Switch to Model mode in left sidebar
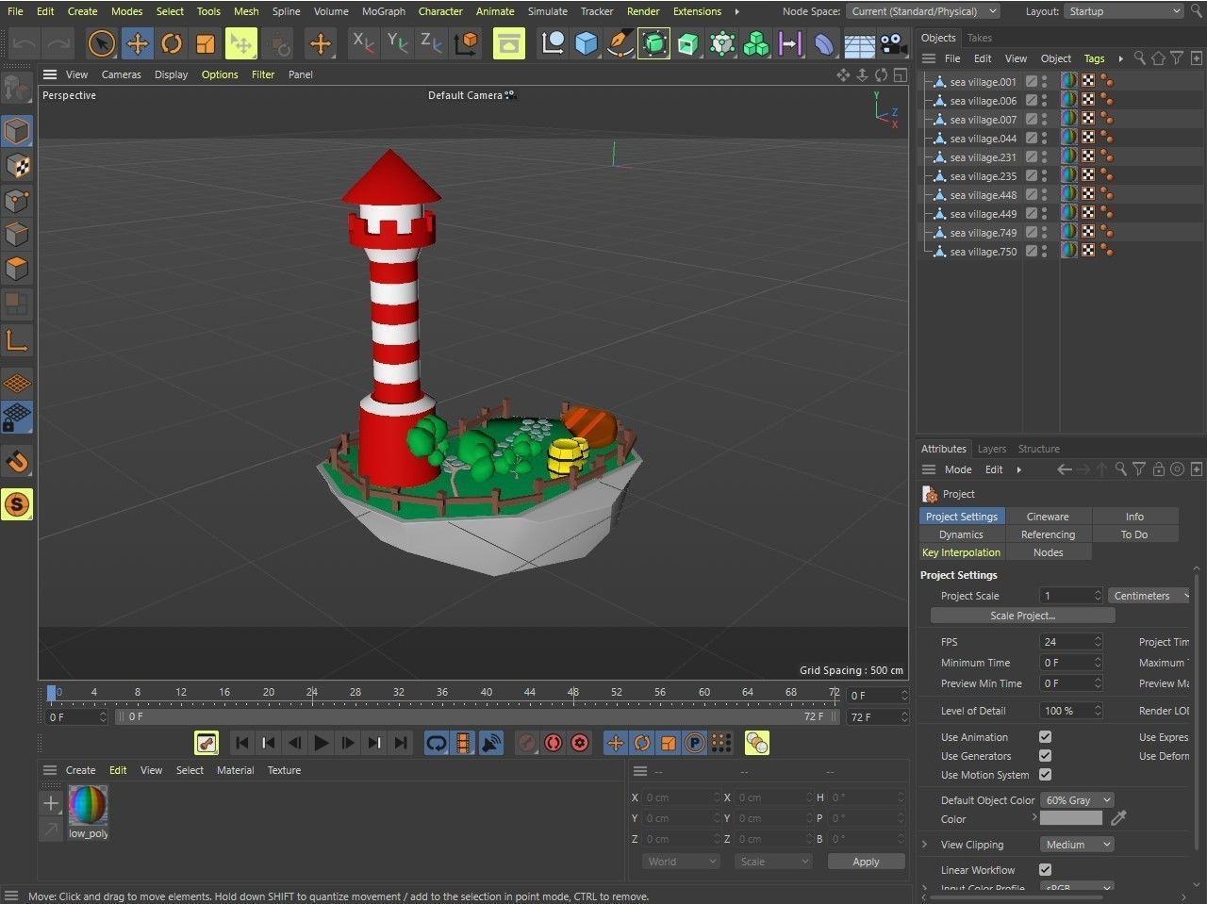 coord(17,131)
